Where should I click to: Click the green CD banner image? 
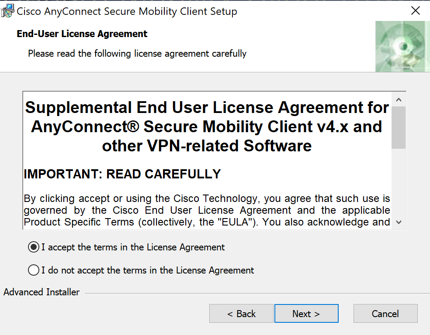pos(402,47)
